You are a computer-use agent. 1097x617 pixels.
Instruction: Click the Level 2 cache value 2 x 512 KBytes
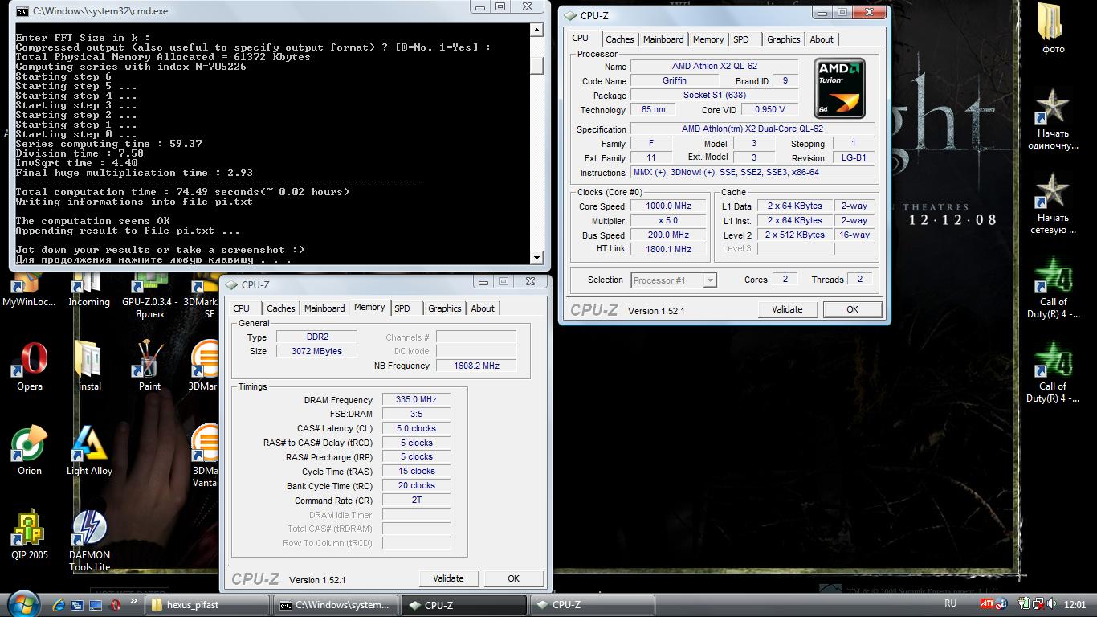point(794,235)
